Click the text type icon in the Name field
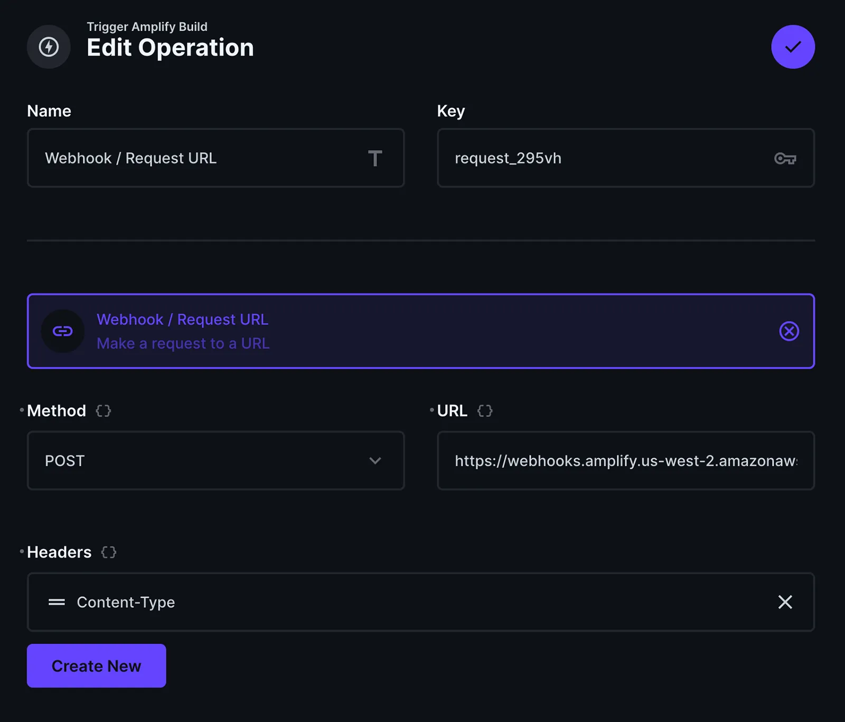 (375, 158)
